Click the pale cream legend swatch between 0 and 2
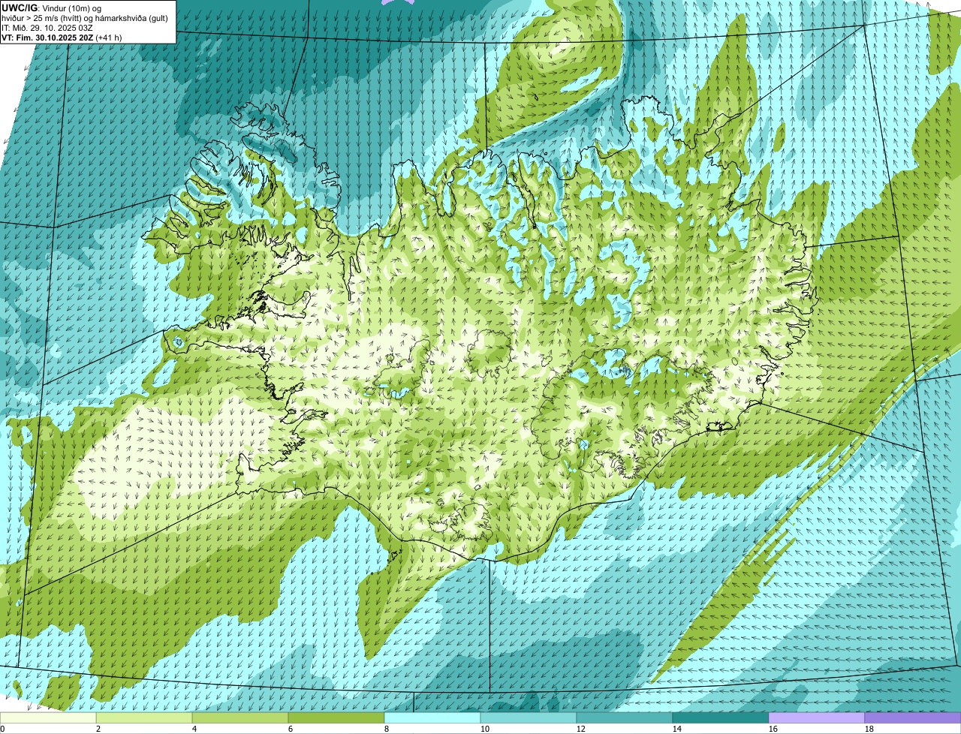Viewport: 961px width, 734px height. coord(48,718)
